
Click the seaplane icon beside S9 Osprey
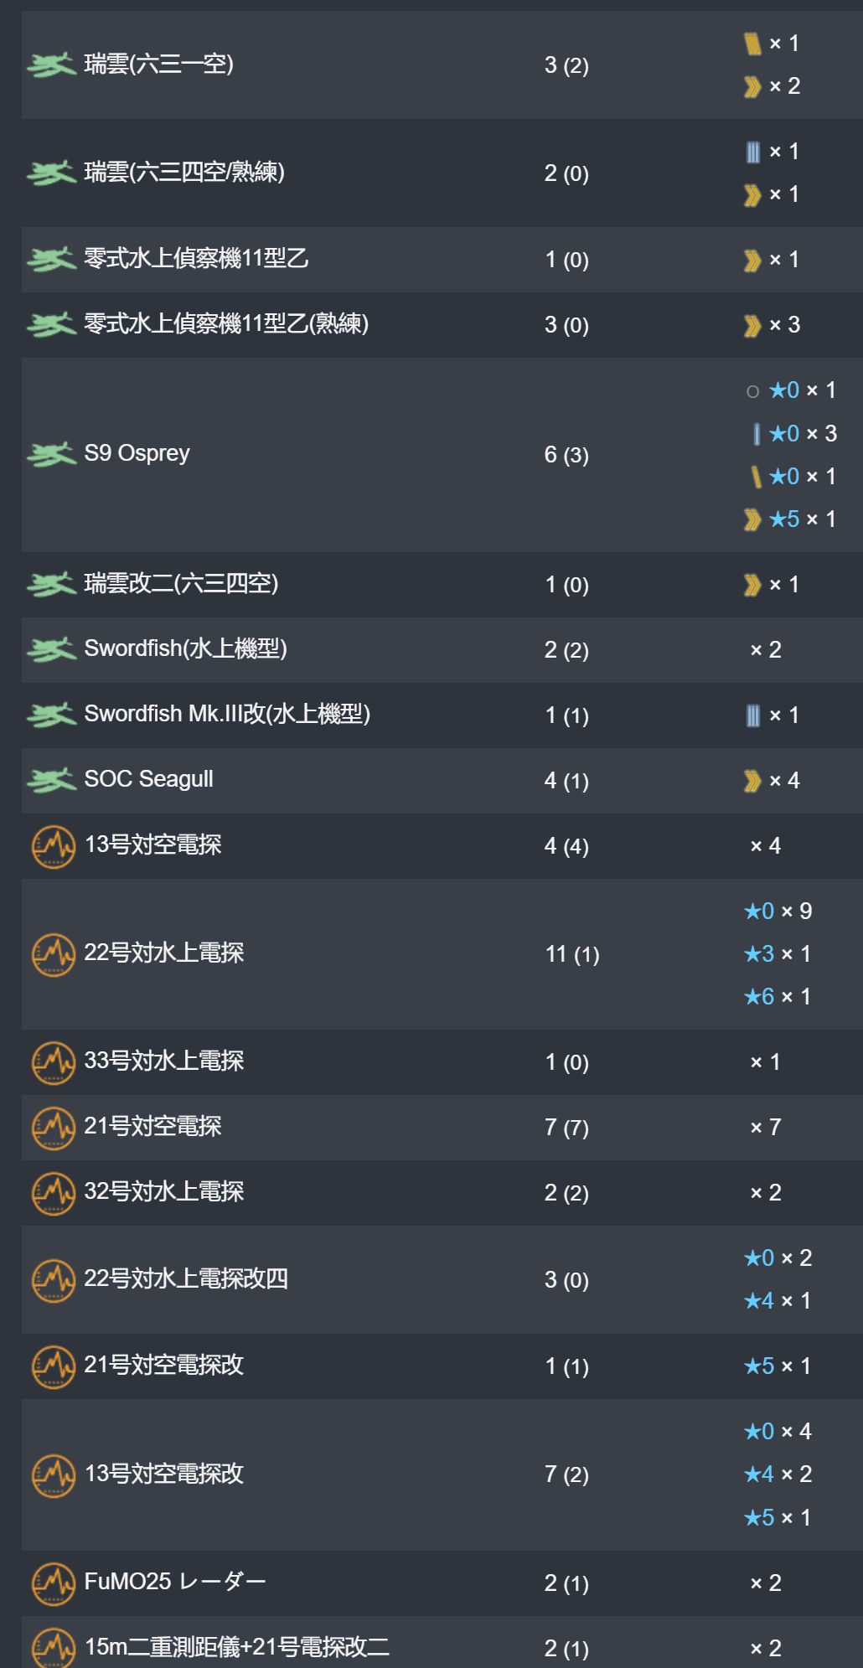coord(51,455)
